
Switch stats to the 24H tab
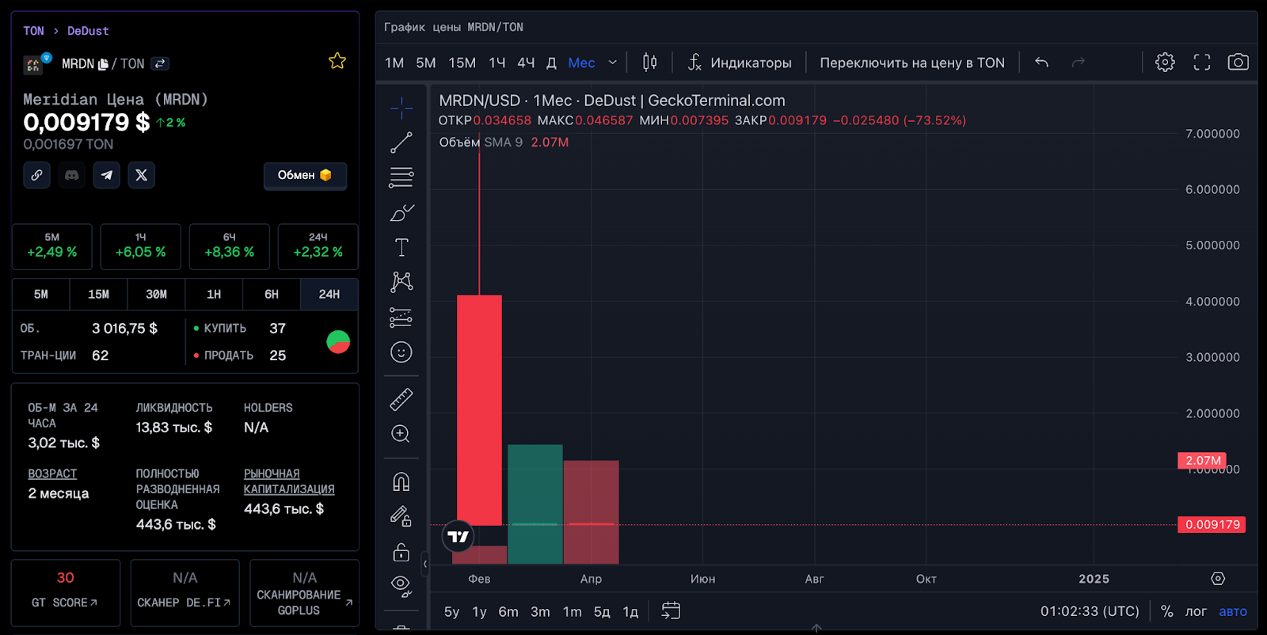tap(329, 295)
